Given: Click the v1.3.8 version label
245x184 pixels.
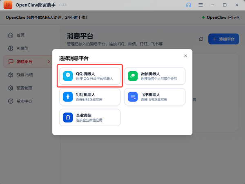Looking at the screenshot, I should [62, 5].
